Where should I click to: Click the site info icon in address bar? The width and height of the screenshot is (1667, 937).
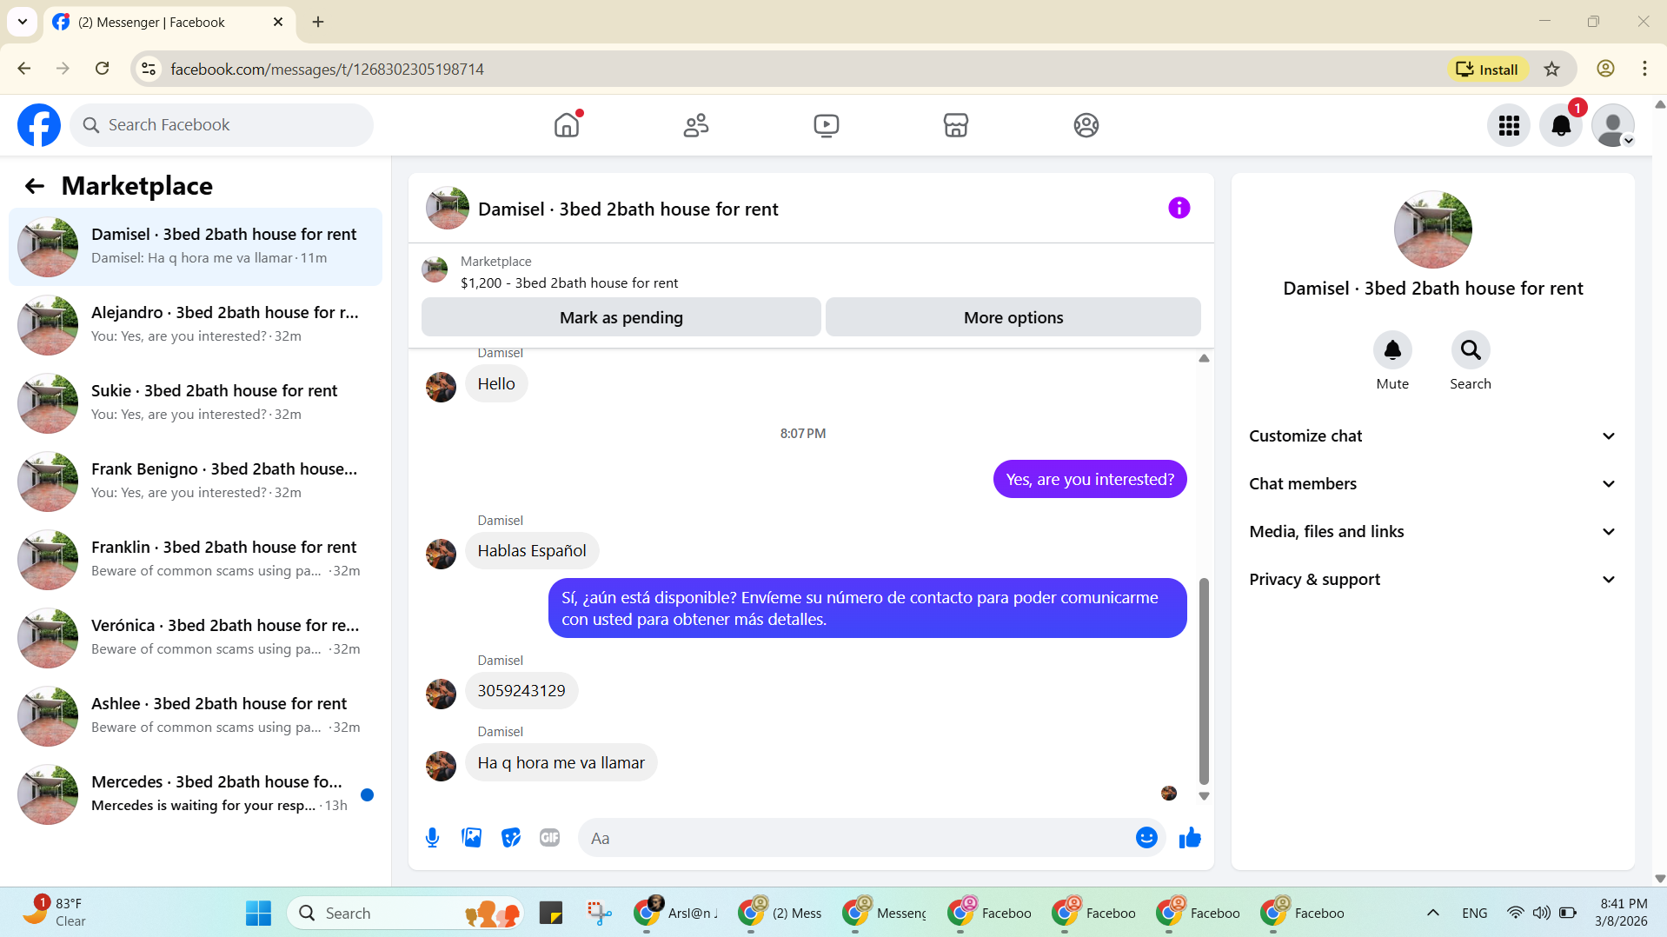click(x=149, y=69)
